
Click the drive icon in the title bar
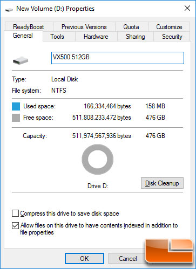9,9
